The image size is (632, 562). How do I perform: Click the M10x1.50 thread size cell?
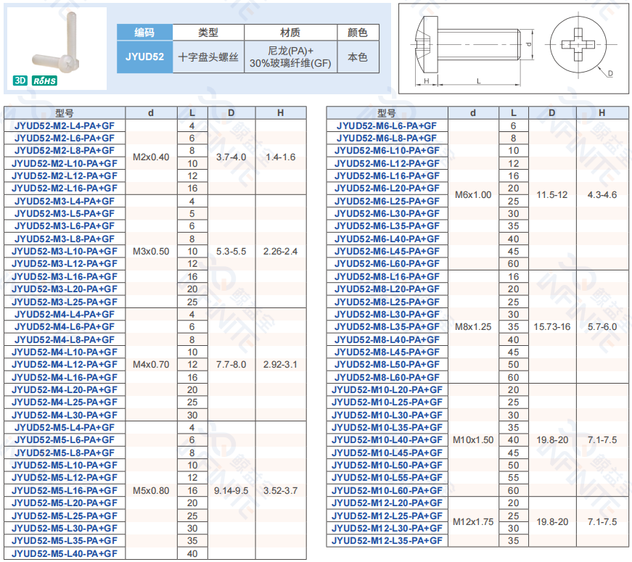(x=473, y=440)
